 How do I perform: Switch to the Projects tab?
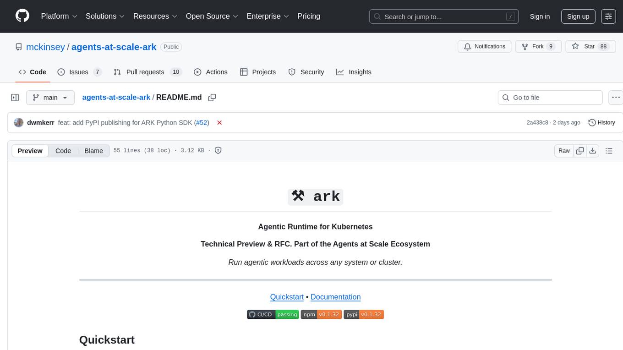[x=258, y=72]
